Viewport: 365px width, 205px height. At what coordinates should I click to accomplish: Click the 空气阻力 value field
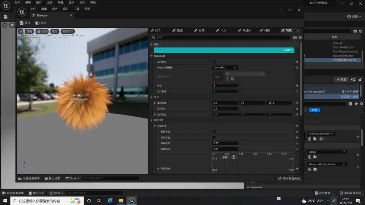tap(225, 109)
